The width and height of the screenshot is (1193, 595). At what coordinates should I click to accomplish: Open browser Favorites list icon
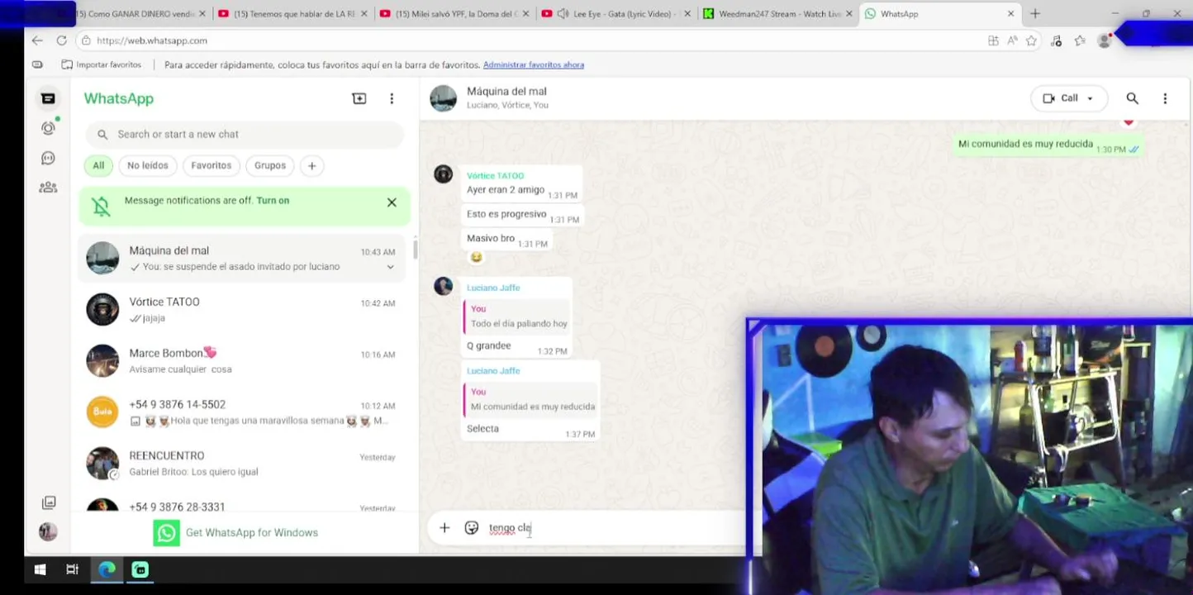(x=1080, y=40)
